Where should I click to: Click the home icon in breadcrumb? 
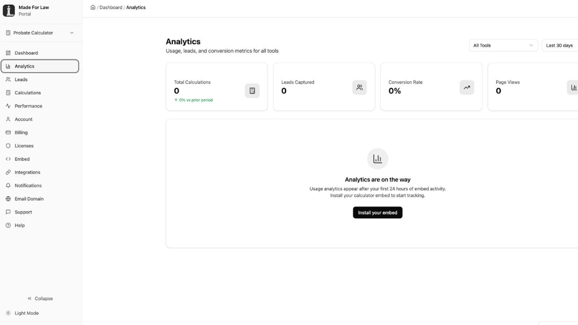coord(93,7)
